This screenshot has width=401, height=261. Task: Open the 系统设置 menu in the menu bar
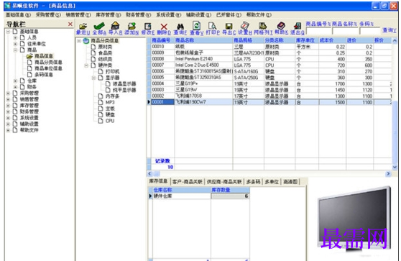169,15
